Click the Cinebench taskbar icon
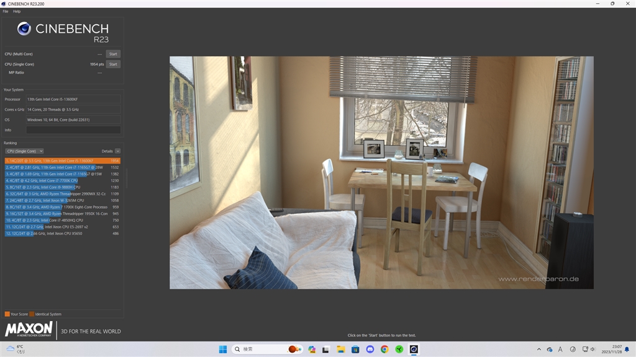This screenshot has height=357, width=636. [x=414, y=350]
